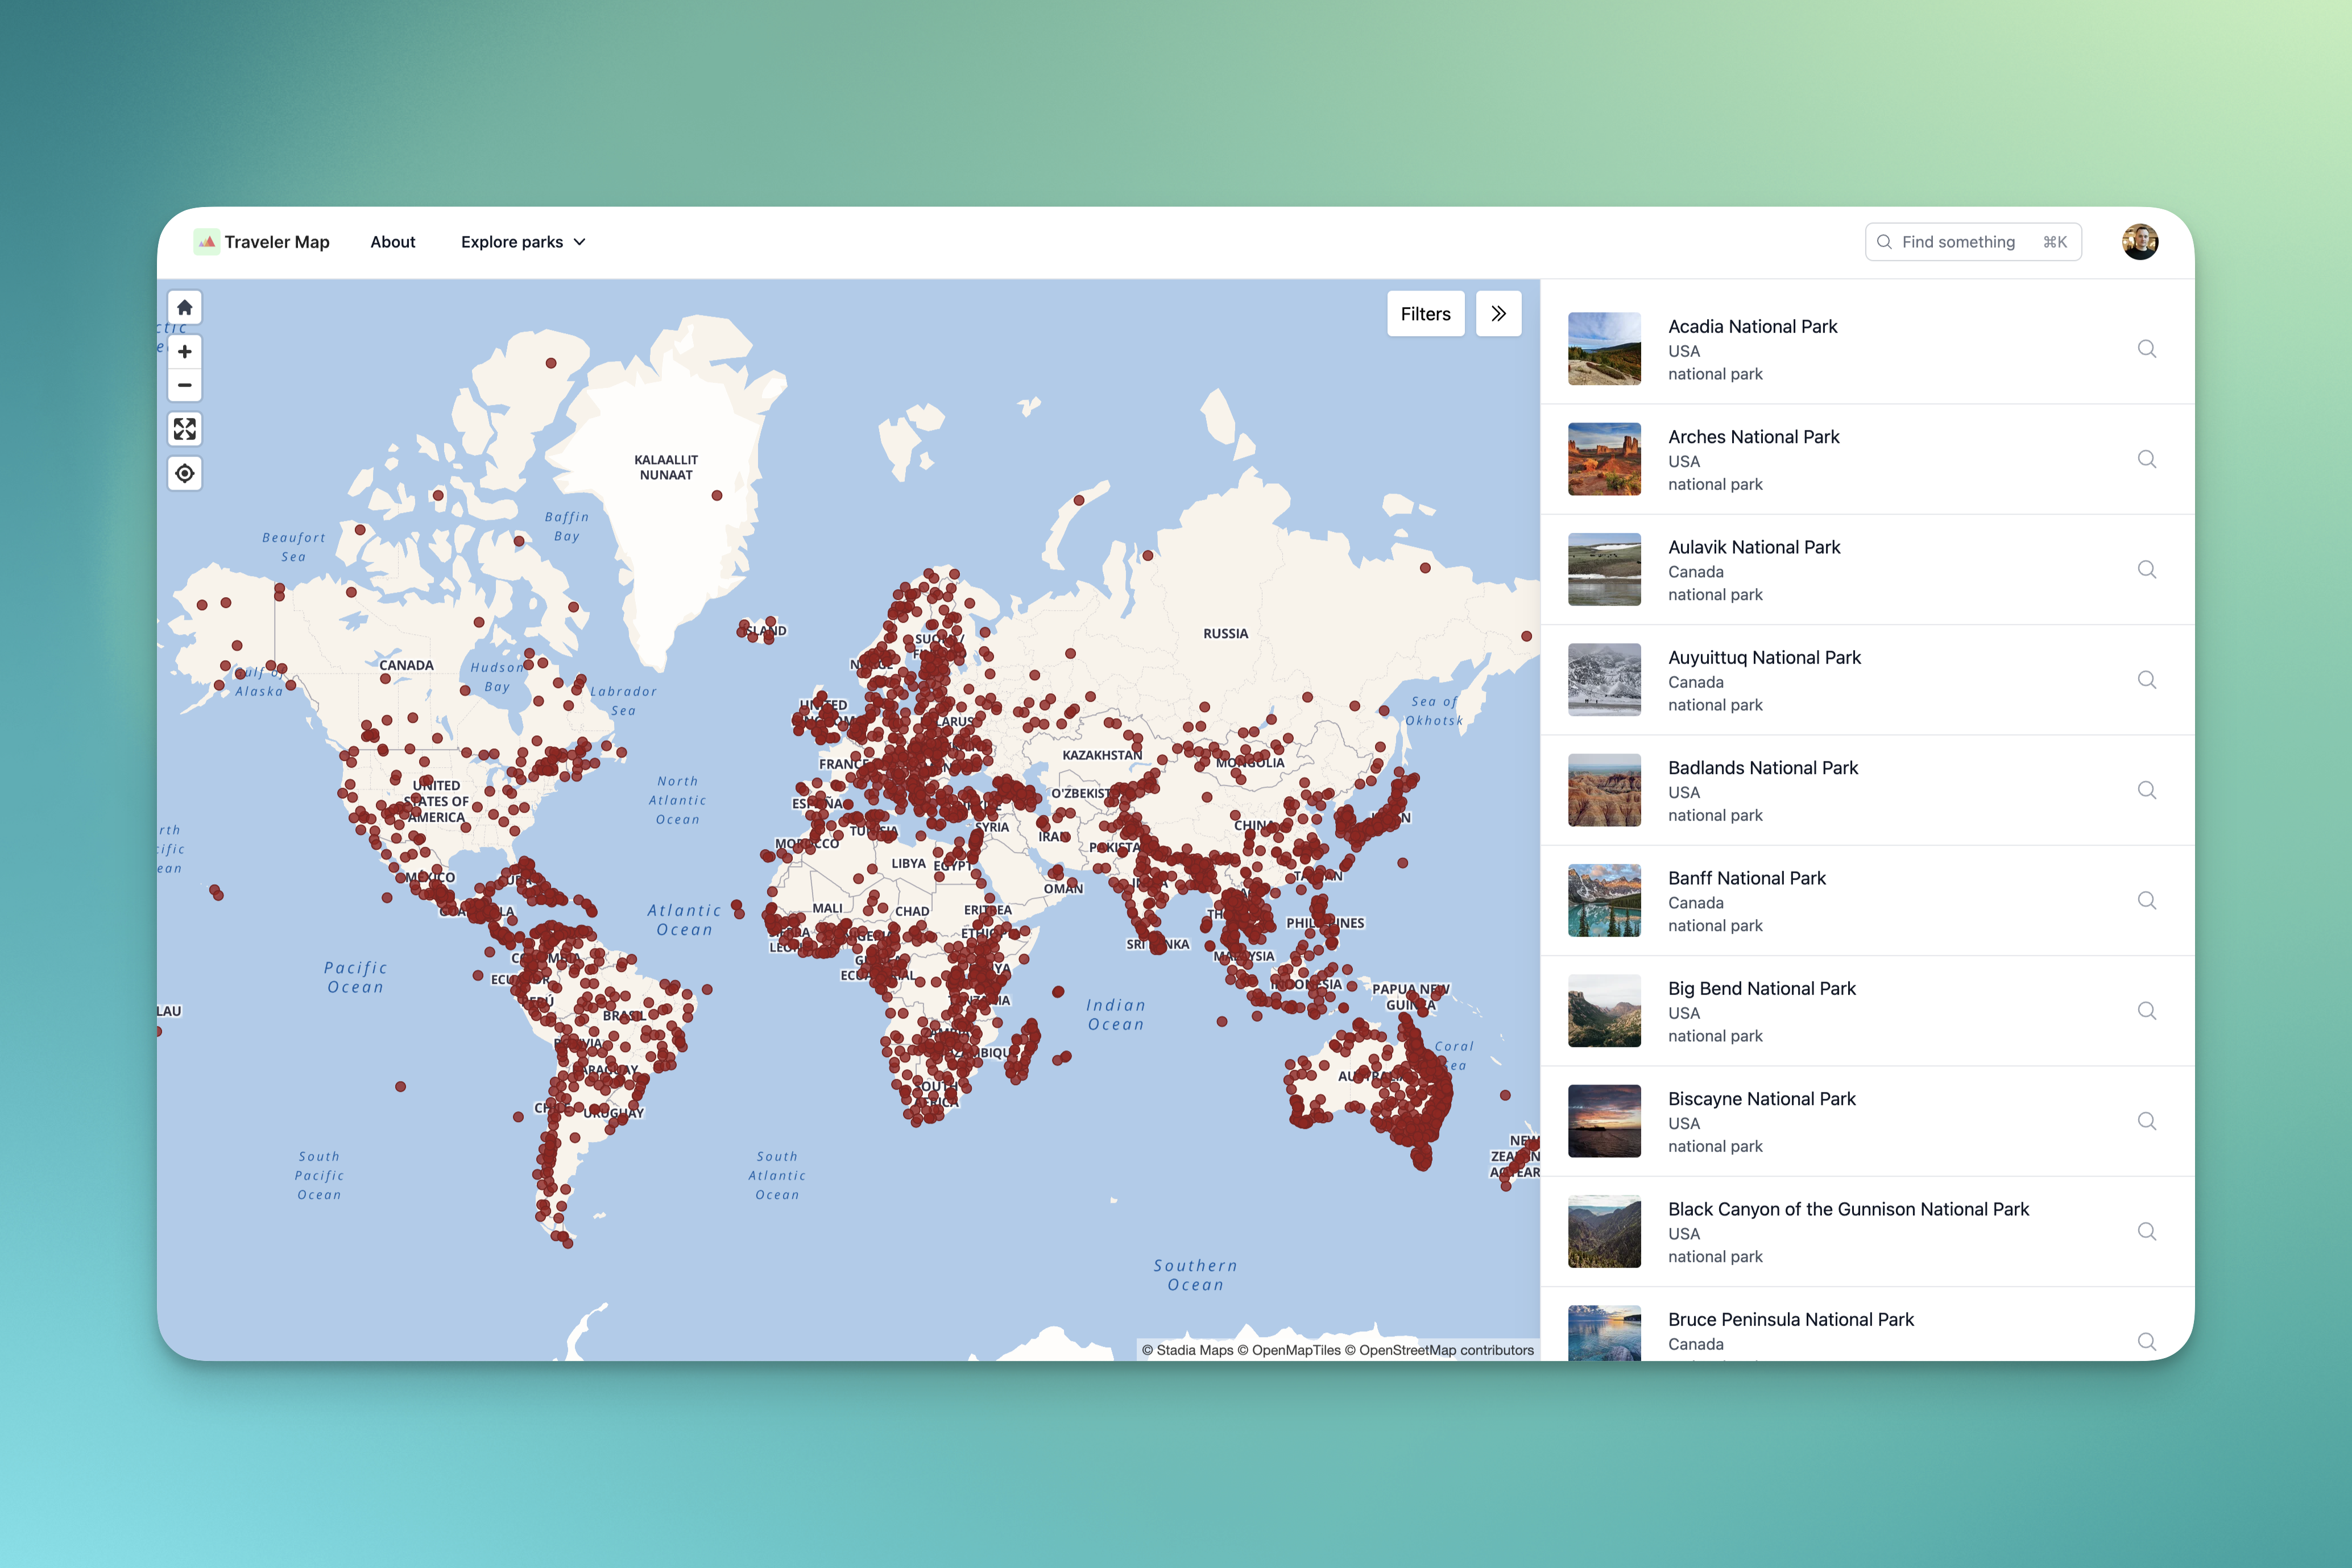
Task: Zoom out on the map
Action: [185, 385]
